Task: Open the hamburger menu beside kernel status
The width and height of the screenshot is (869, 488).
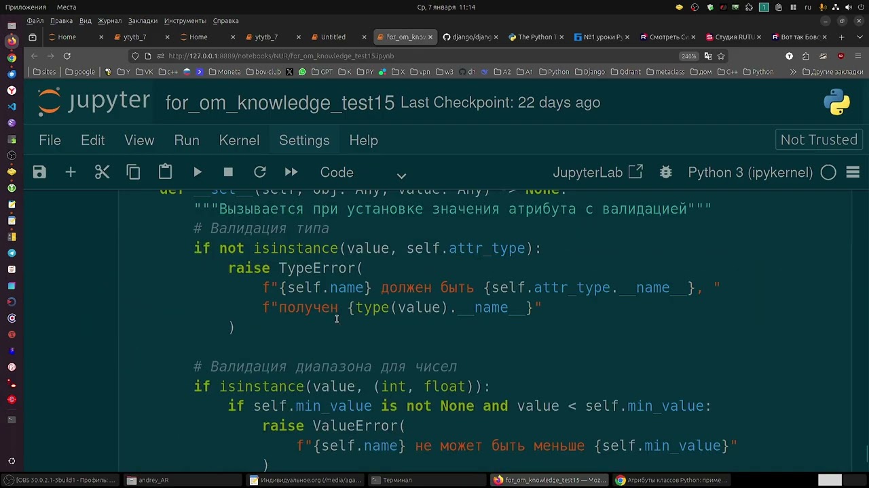Action: click(x=853, y=172)
